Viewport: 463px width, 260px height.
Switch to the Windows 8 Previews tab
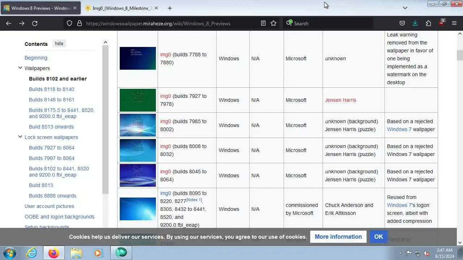point(41,8)
